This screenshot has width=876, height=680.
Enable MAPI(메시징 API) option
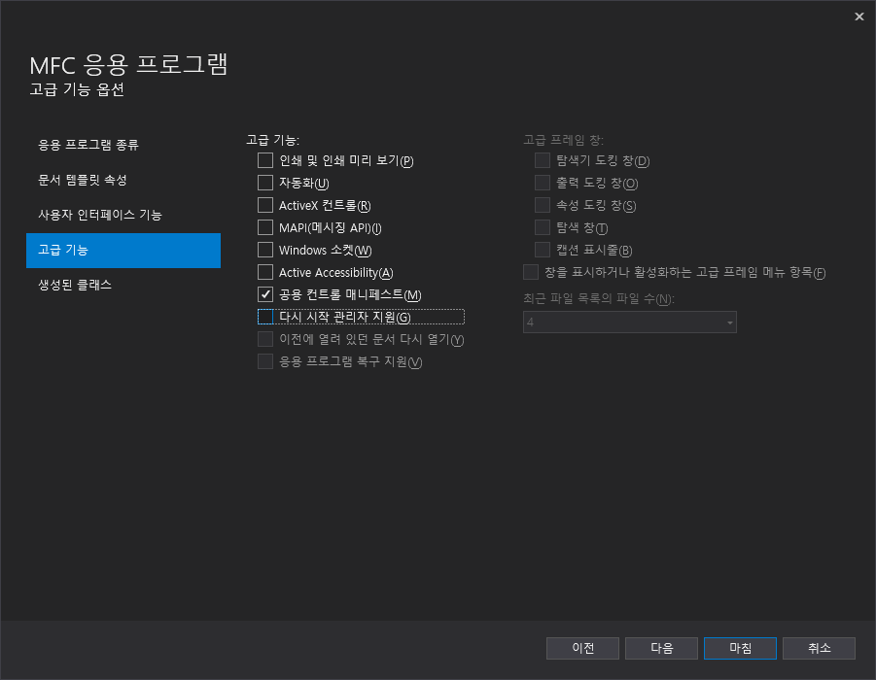point(265,227)
